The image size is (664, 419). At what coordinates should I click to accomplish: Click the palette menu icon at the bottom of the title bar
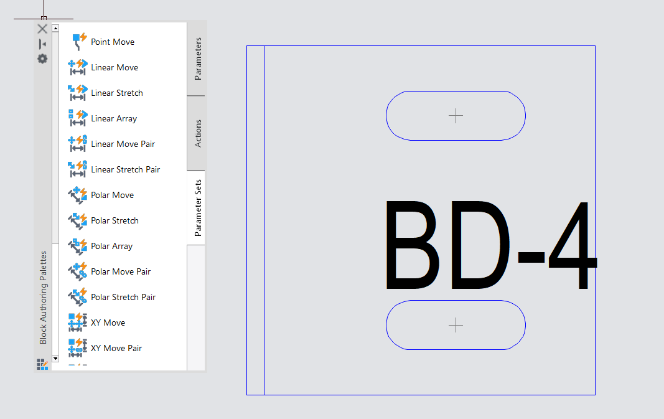coord(42,364)
